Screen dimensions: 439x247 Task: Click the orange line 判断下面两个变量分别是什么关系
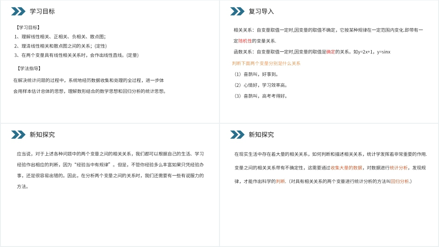click(266, 63)
